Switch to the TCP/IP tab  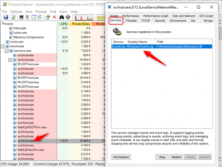pyautogui.click(x=146, y=21)
